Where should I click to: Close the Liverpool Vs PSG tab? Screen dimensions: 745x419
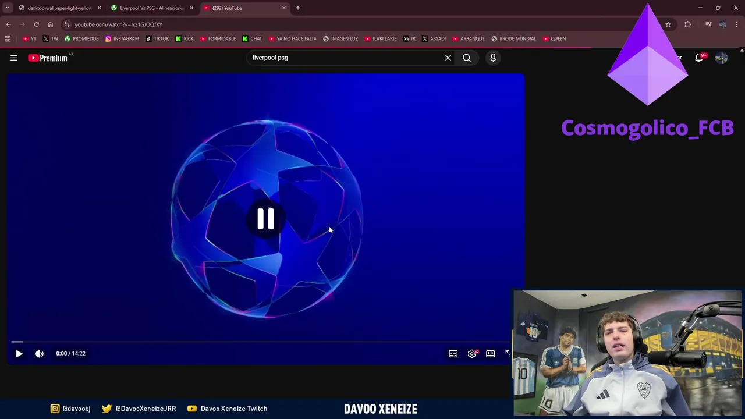(x=191, y=8)
